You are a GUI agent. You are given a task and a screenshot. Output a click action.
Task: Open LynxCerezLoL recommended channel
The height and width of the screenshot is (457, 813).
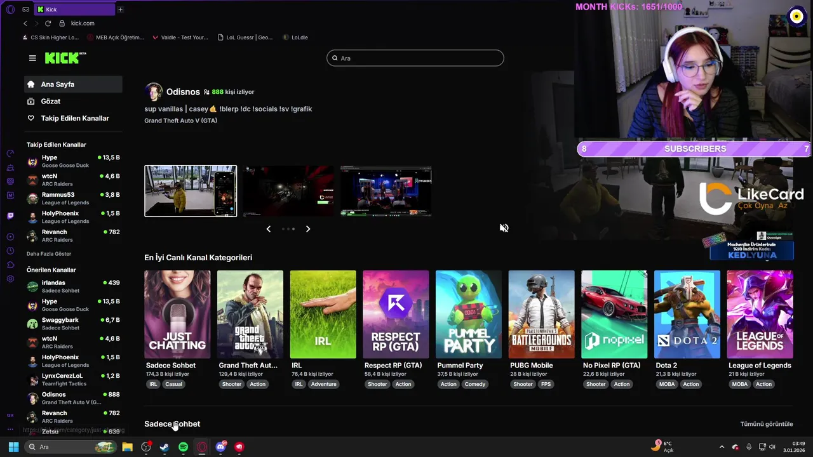[x=73, y=379]
